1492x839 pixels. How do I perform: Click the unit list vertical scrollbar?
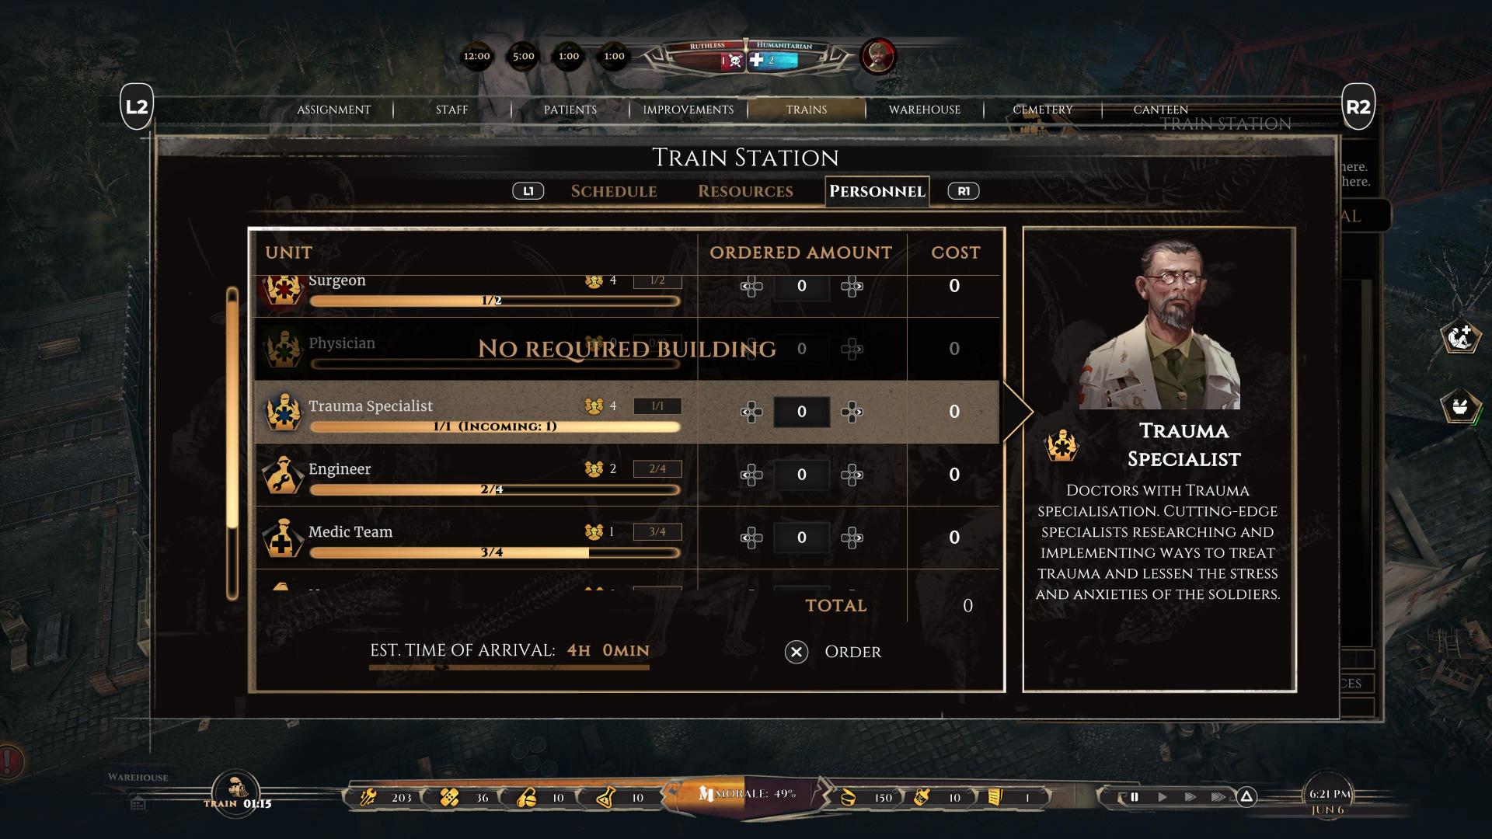[x=232, y=443]
